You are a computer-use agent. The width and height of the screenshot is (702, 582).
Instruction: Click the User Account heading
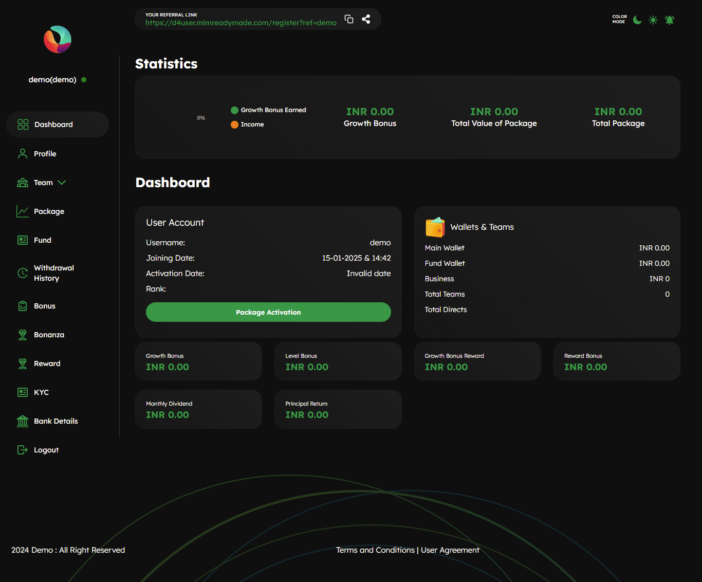(175, 223)
